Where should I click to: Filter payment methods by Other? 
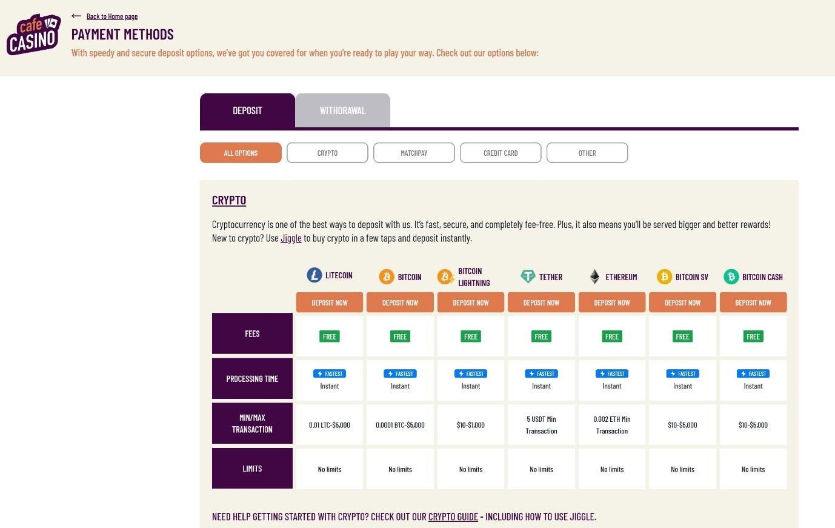587,153
